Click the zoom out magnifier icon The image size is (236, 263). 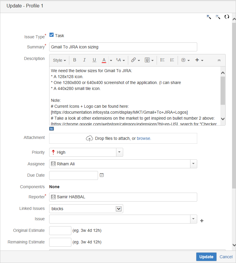click(x=218, y=17)
